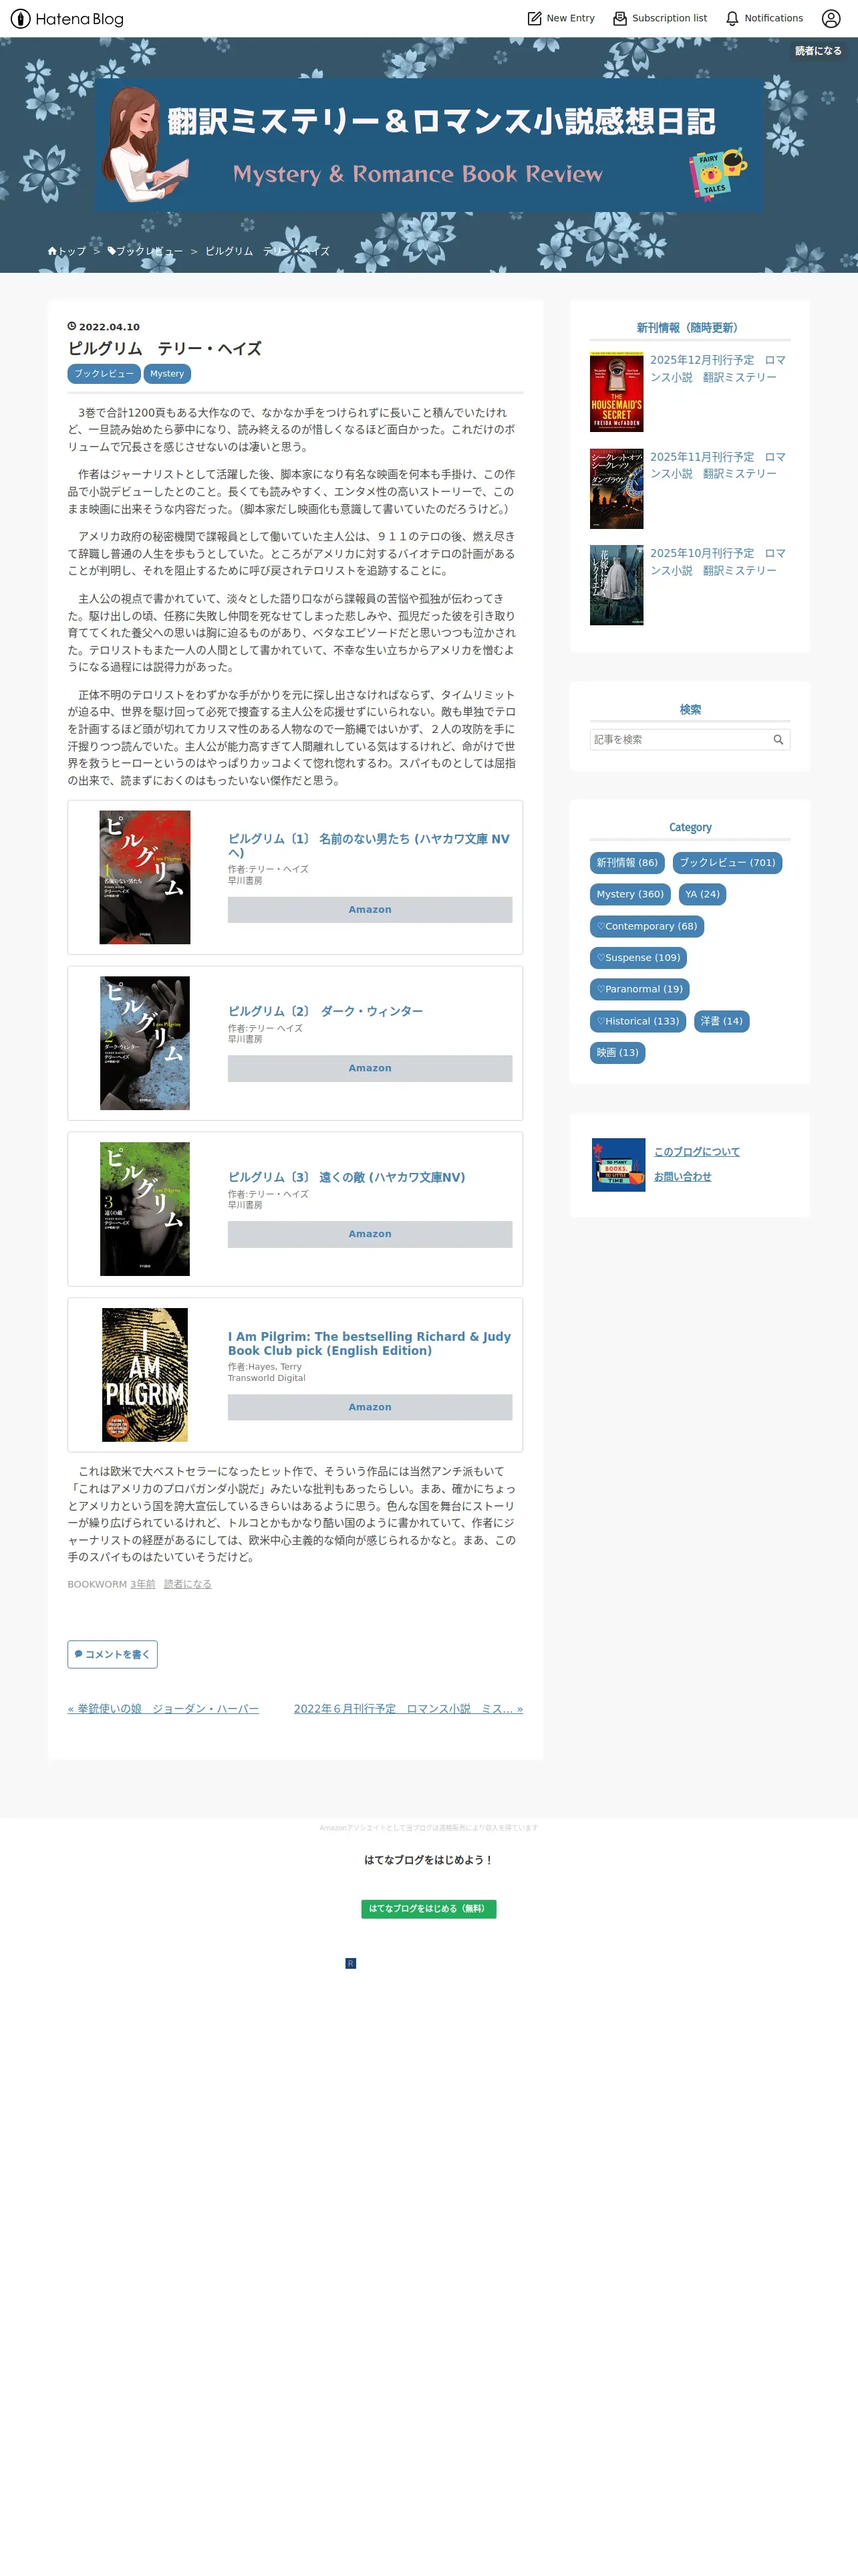Open the Hatena Blog logo home
The width and height of the screenshot is (858, 2576).
pyautogui.click(x=67, y=19)
